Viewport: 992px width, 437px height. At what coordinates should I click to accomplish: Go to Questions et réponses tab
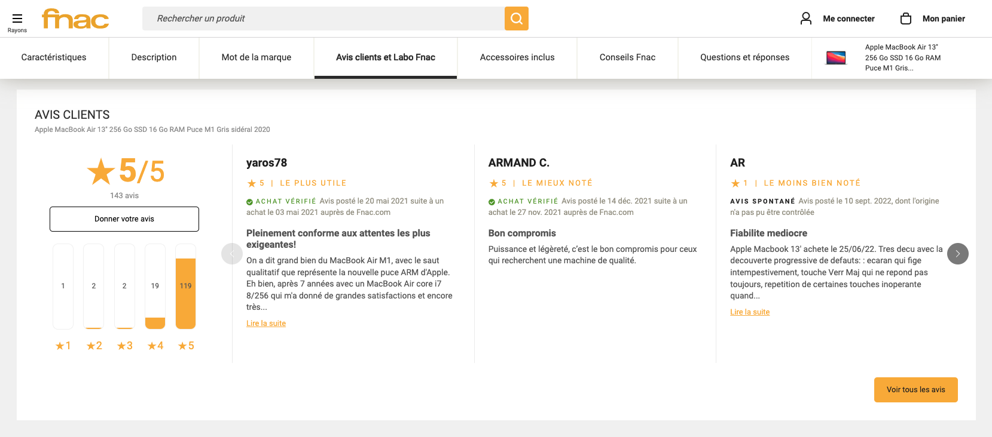744,57
